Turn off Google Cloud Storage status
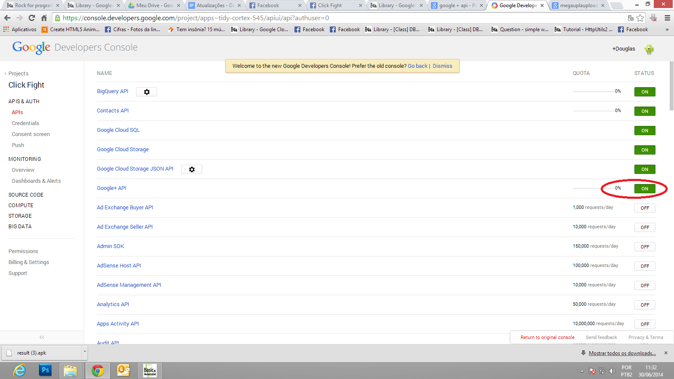The width and height of the screenshot is (674, 379). point(645,150)
